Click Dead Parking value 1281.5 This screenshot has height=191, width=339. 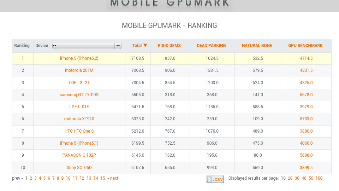pyautogui.click(x=212, y=70)
